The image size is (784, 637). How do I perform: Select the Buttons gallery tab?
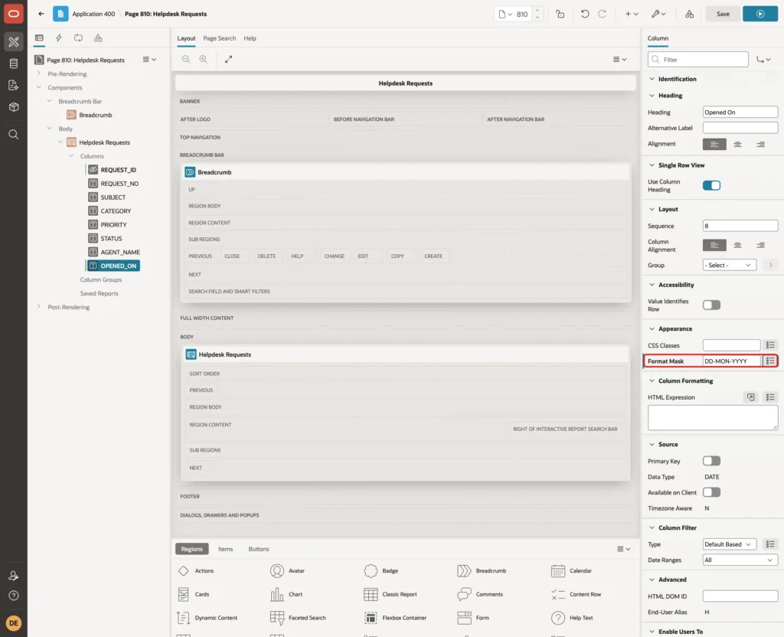point(259,549)
